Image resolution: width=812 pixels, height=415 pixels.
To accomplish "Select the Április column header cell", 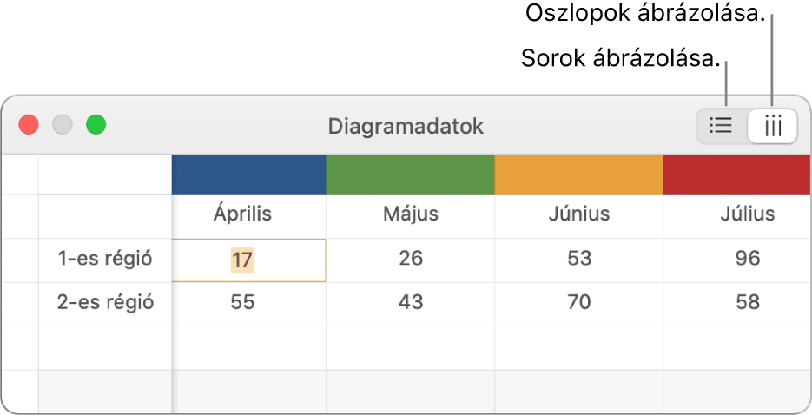I will (243, 214).
